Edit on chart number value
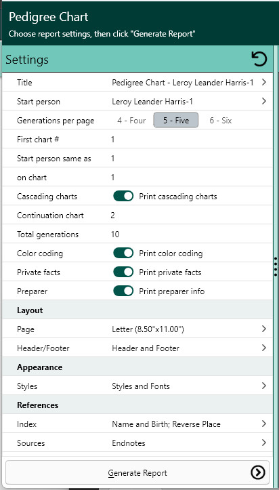The image size is (279, 490). (112, 178)
